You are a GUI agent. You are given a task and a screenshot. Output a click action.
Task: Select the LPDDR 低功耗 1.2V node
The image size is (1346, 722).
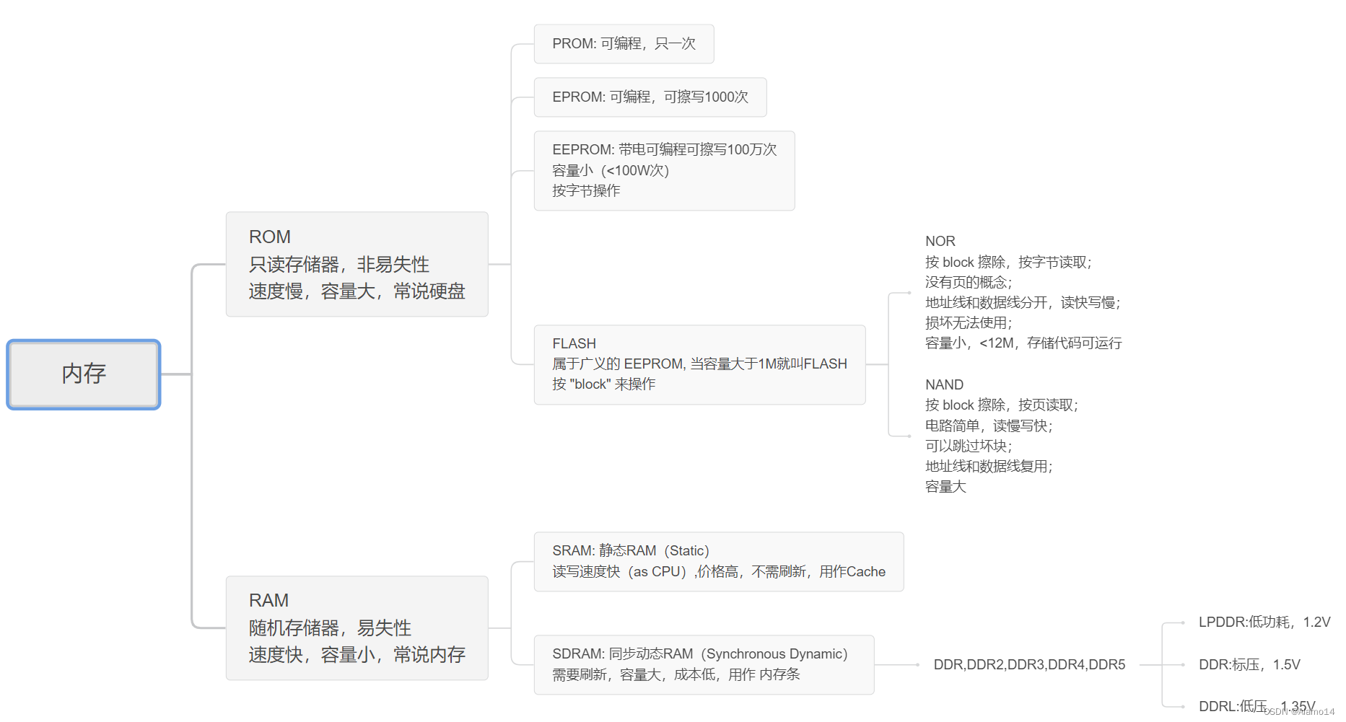1264,622
